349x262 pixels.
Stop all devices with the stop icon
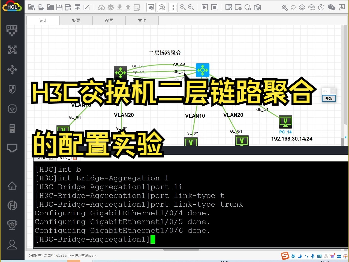tap(215, 7)
